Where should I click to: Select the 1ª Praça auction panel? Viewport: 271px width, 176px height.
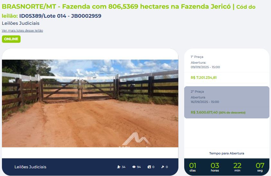tap(227, 67)
